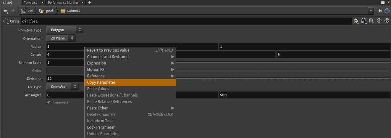Image resolution: width=391 pixels, height=138 pixels.
Task: Open the gear parameter settings menu
Action: click(x=356, y=21)
